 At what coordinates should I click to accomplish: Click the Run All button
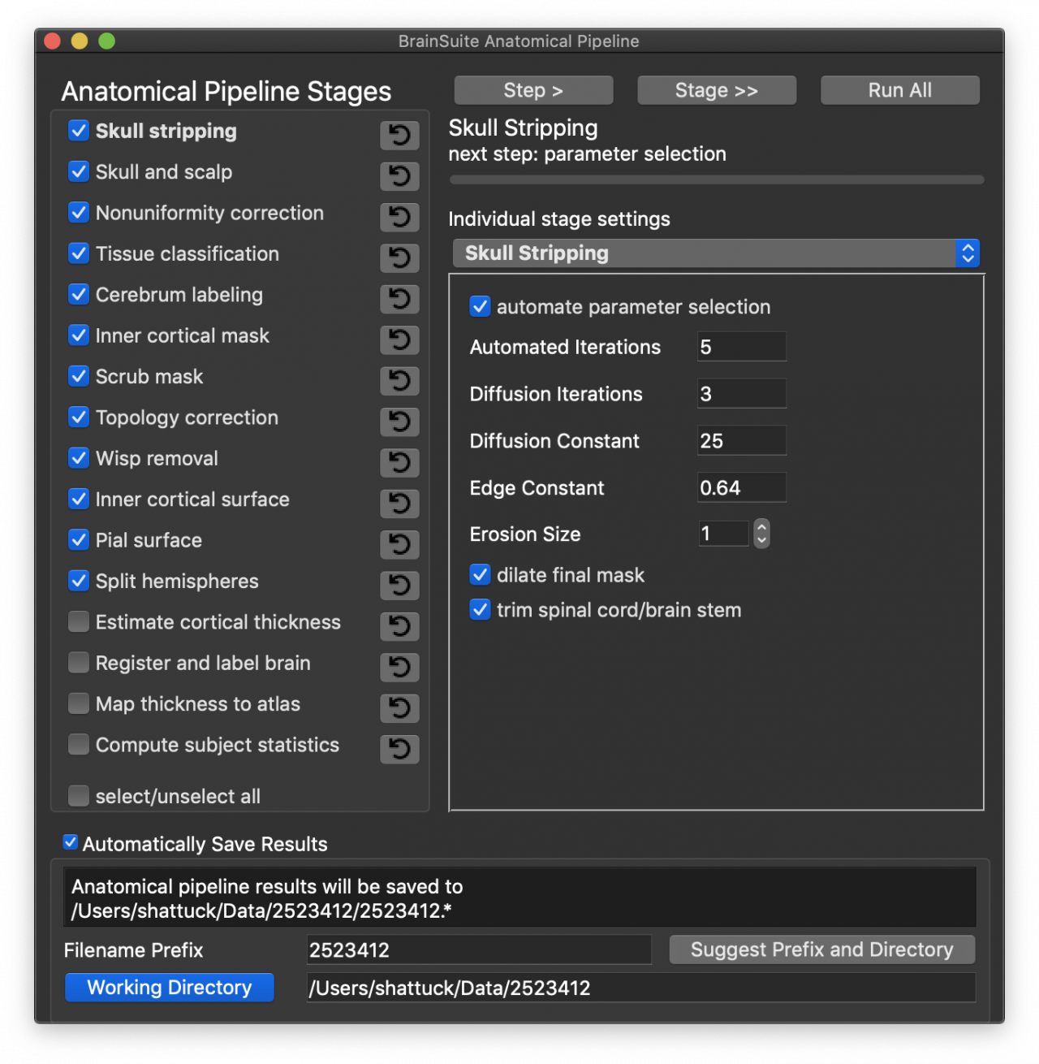[x=899, y=89]
